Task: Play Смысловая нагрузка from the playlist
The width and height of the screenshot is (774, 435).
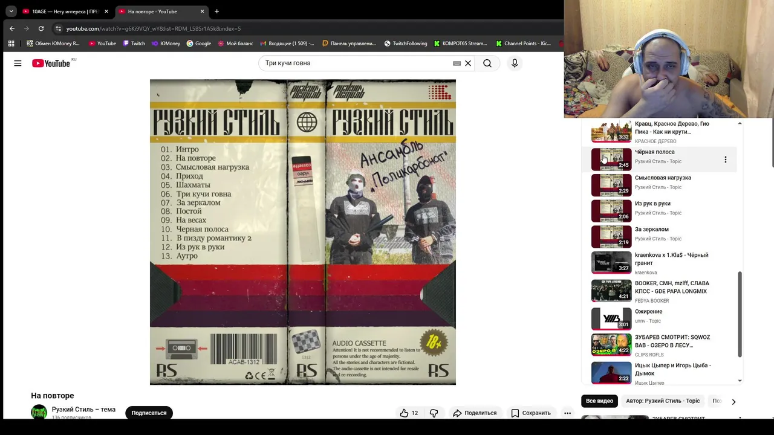Action: point(659,185)
